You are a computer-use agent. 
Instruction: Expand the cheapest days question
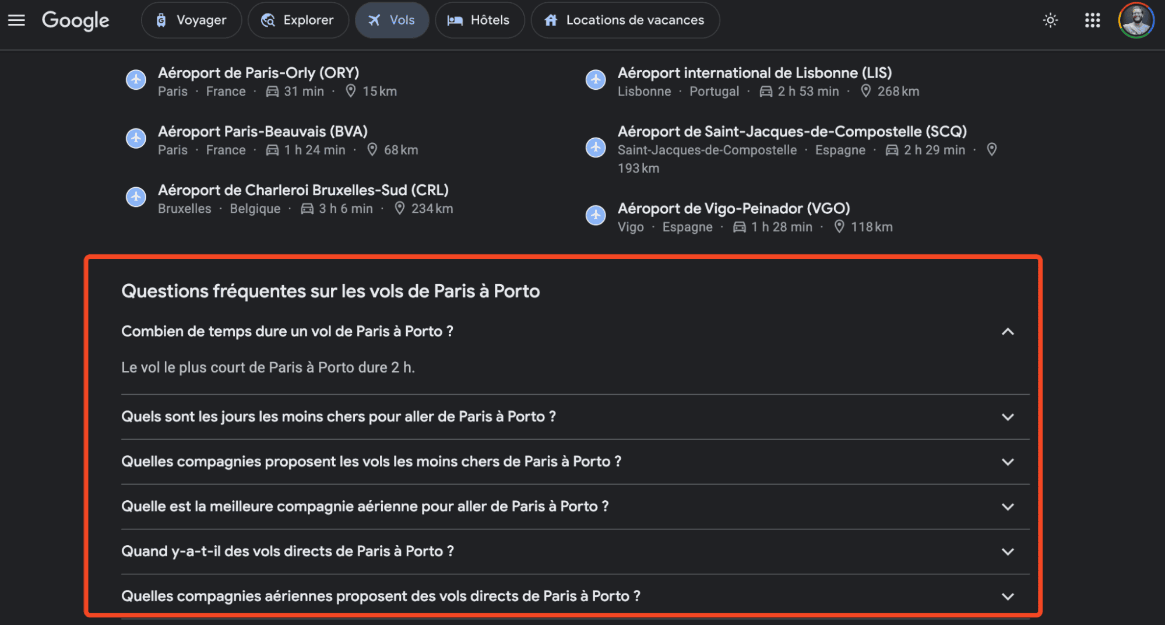(575, 417)
